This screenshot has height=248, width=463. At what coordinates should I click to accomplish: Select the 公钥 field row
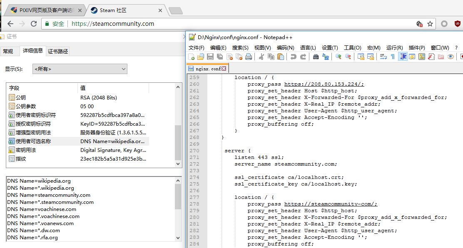[x=78, y=97]
